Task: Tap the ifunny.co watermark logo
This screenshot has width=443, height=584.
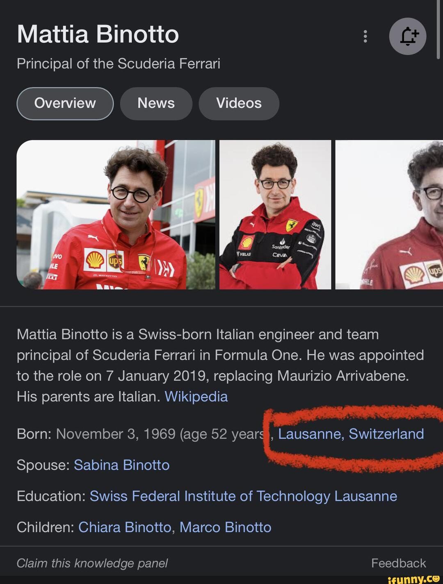Action: [413, 579]
